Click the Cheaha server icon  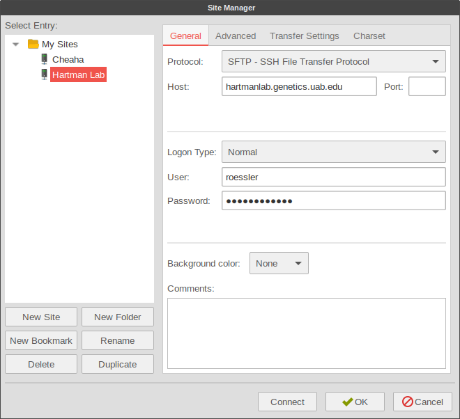click(x=45, y=59)
